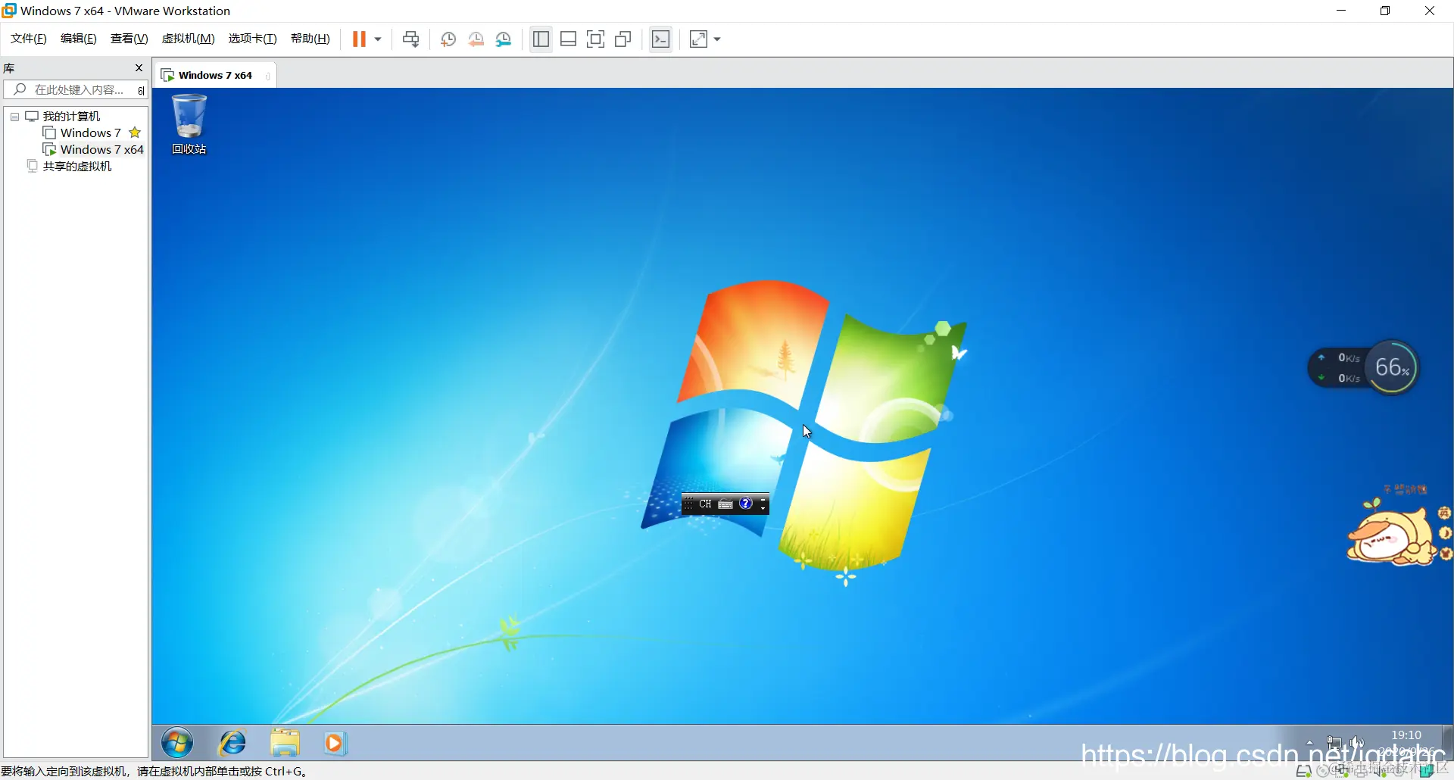Screen dimensions: 1454x780
Task: Select 共享的虚拟机 in the library
Action: pyautogui.click(x=77, y=167)
